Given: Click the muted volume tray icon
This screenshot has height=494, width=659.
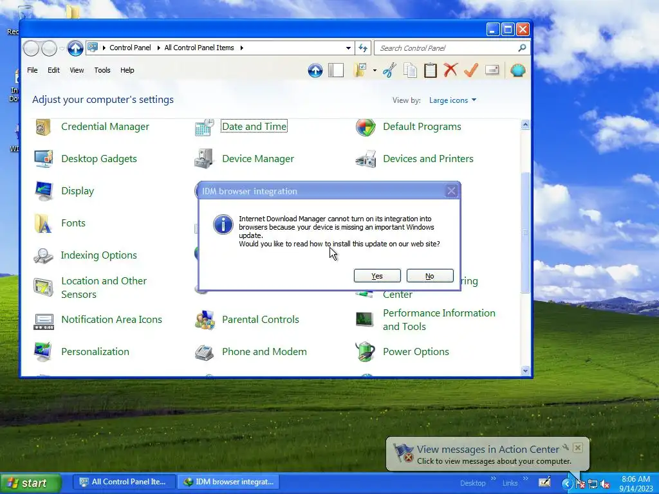Looking at the screenshot, I should point(605,484).
